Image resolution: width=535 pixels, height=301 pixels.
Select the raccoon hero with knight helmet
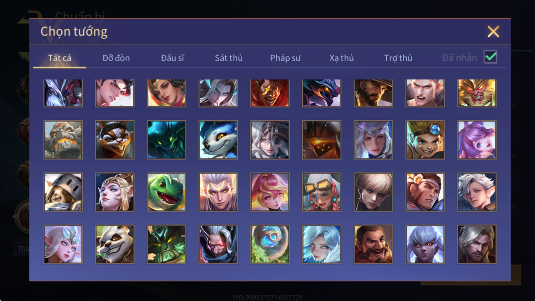coord(63,192)
